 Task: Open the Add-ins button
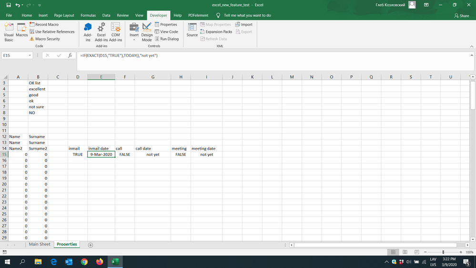[88, 32]
